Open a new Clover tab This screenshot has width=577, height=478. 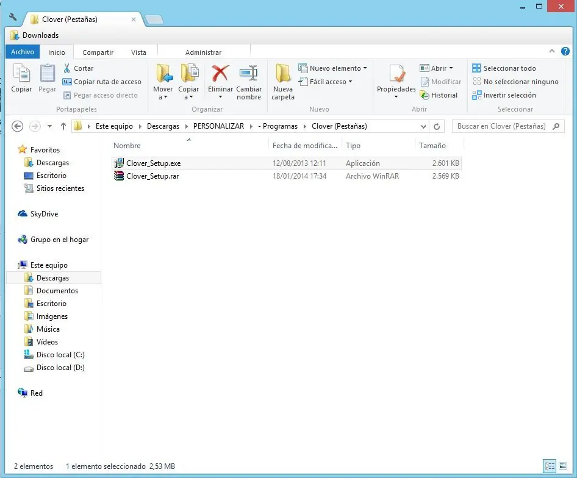pos(154,20)
